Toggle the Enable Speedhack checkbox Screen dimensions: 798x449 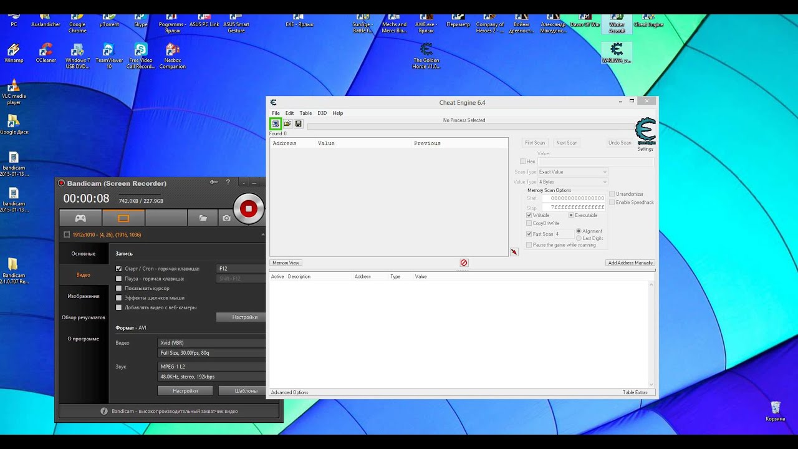point(612,202)
